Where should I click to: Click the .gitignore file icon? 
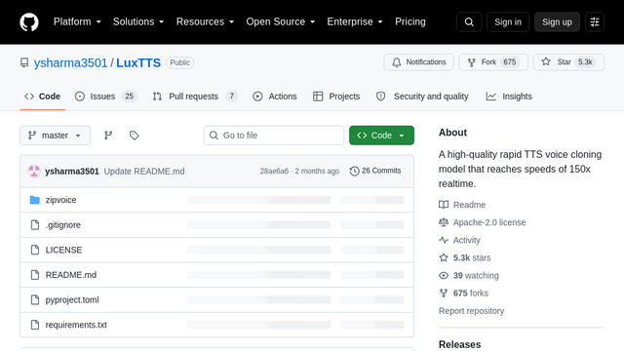35,225
